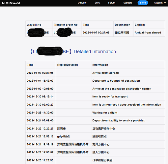
Task: Select Departure to country of destination row
Action: click(95, 81)
